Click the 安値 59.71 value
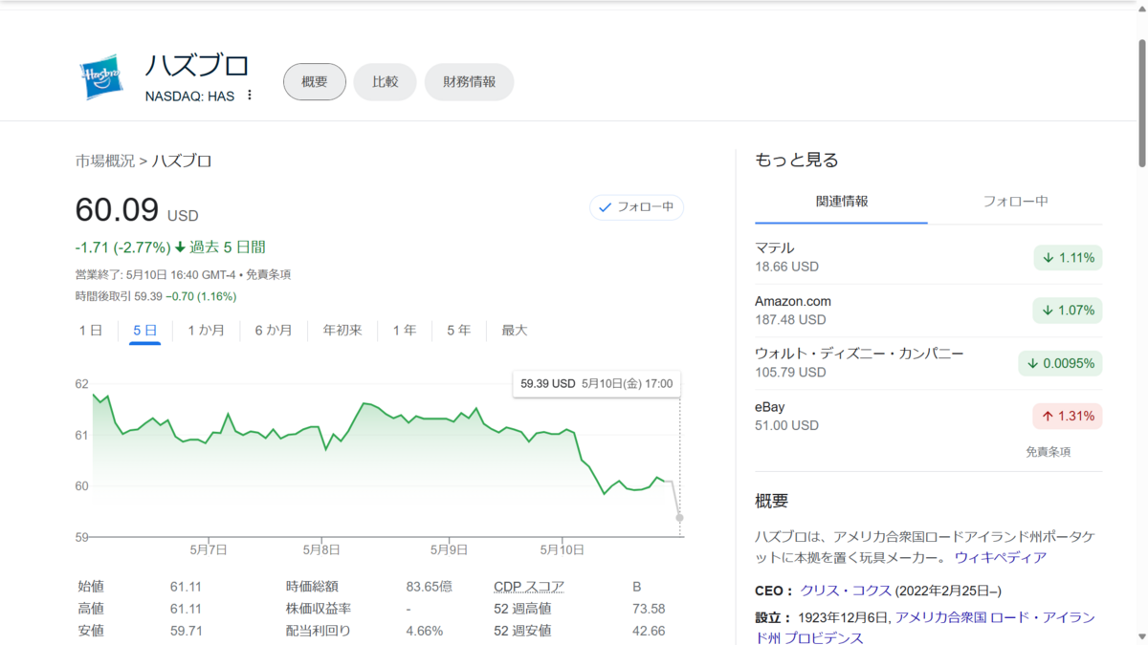Image resolution: width=1148 pixels, height=645 pixels. [x=186, y=631]
